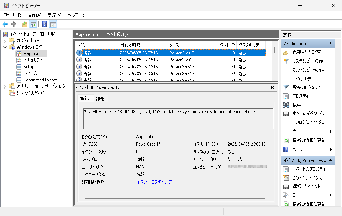Click 保存されたログを開く action

click(308, 52)
